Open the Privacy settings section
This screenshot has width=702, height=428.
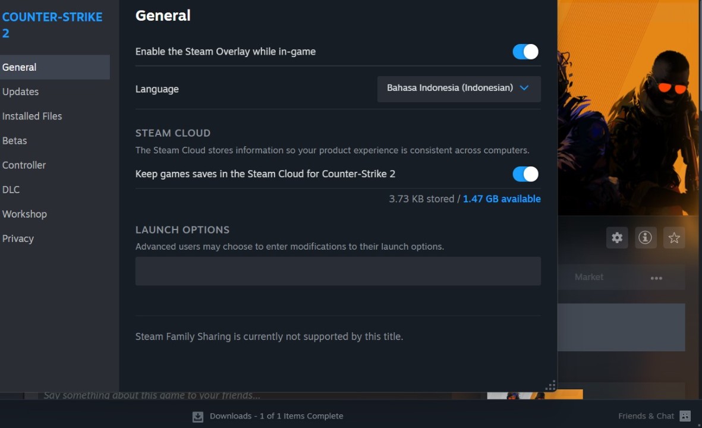(x=18, y=238)
